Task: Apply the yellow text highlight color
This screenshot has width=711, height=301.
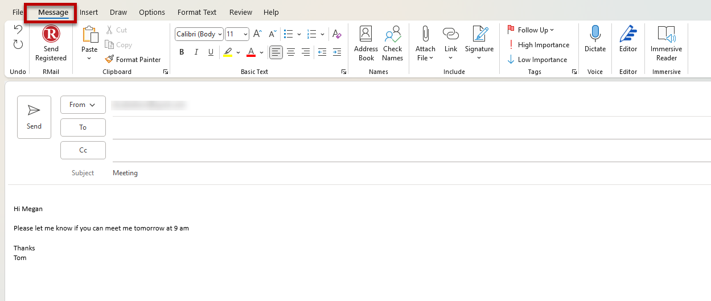Action: point(228,52)
